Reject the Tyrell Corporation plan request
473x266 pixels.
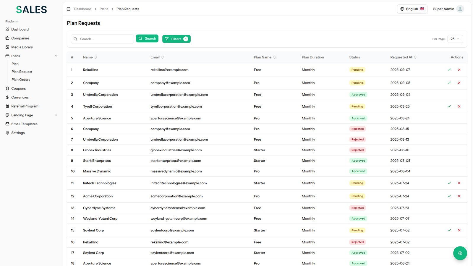point(459,106)
